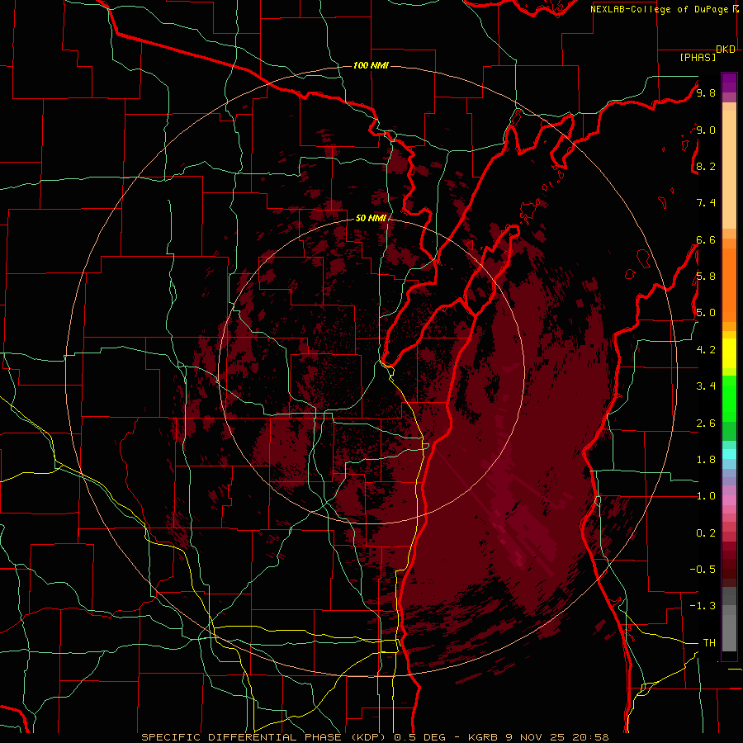Click the "DKD" label above the legend
This screenshot has width=743, height=743.
click(725, 50)
